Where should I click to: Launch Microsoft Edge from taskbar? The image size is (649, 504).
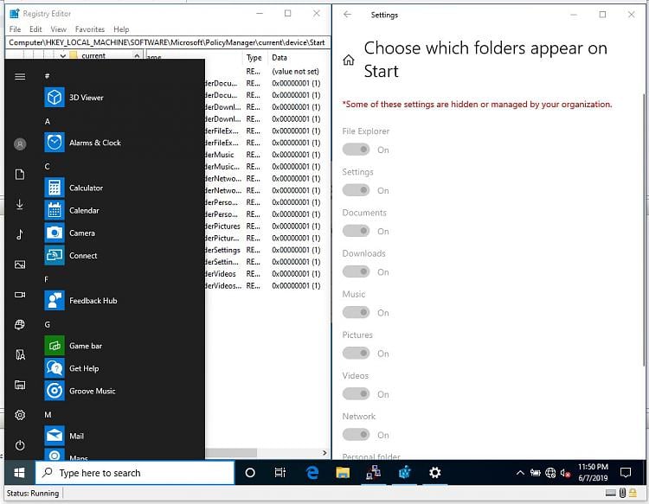tap(312, 473)
